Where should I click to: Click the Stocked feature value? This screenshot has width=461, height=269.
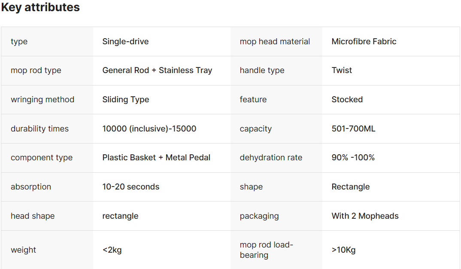[x=347, y=100]
